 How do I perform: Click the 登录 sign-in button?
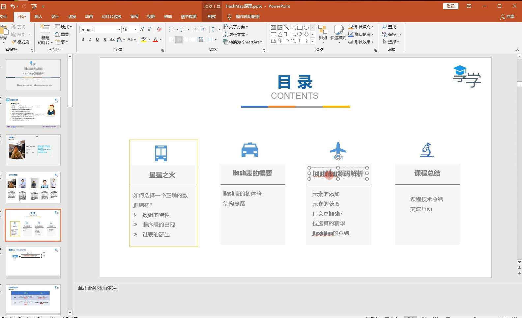[450, 6]
